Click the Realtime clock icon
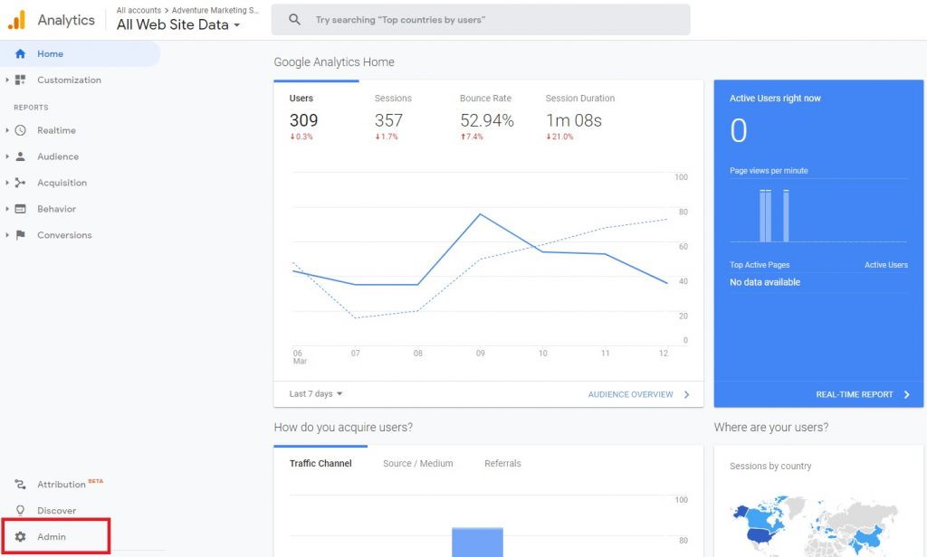 (20, 130)
